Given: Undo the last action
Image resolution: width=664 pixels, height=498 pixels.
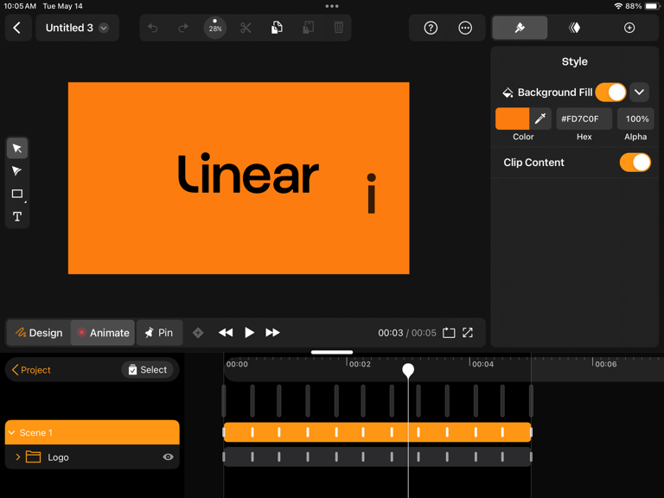Looking at the screenshot, I should (153, 28).
